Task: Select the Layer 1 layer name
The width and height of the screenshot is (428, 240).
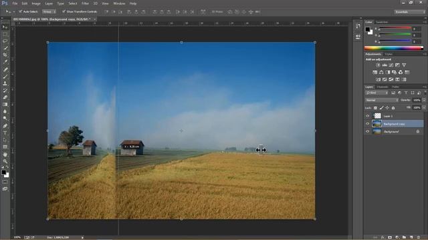Action: click(x=388, y=116)
